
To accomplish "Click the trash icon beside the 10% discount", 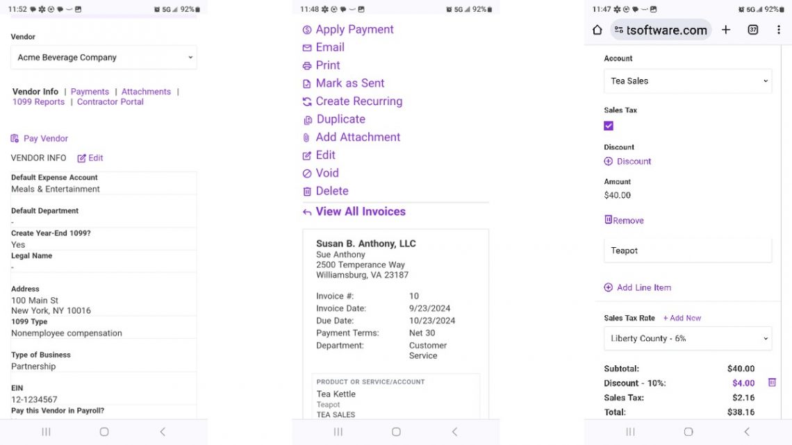I will (772, 383).
